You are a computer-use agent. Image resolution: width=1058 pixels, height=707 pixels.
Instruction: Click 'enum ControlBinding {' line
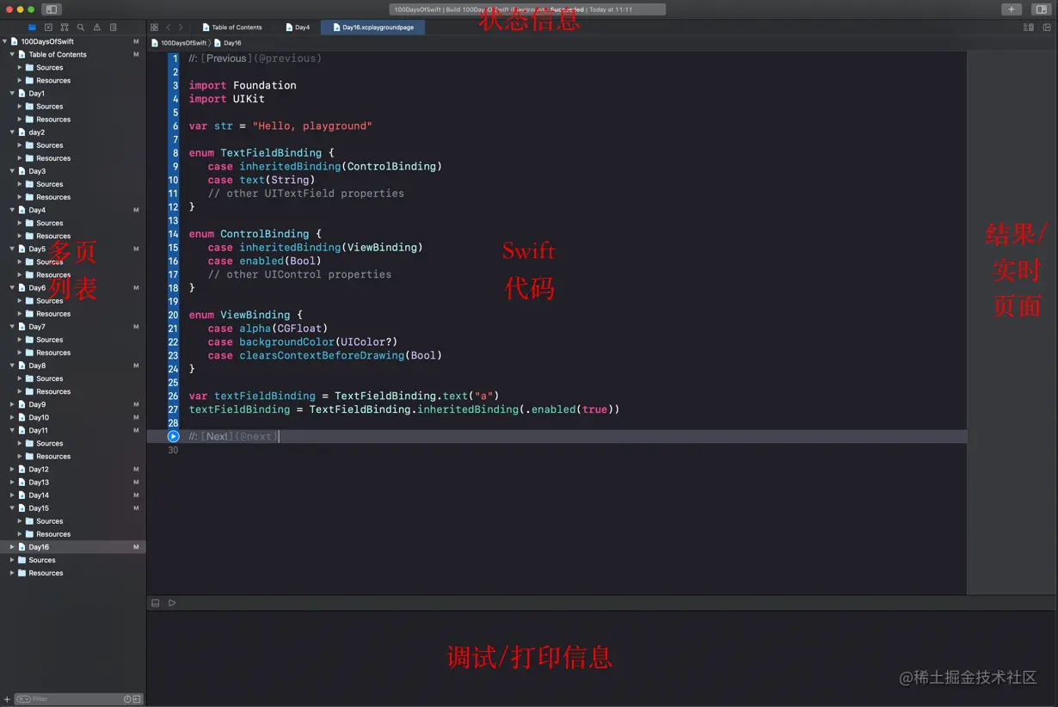(255, 234)
